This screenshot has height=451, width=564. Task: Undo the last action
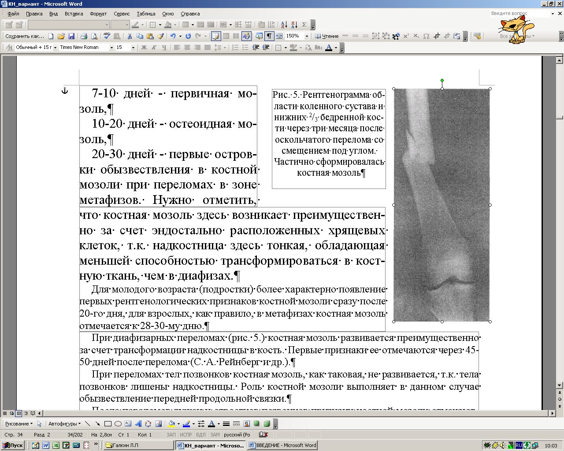click(x=173, y=36)
